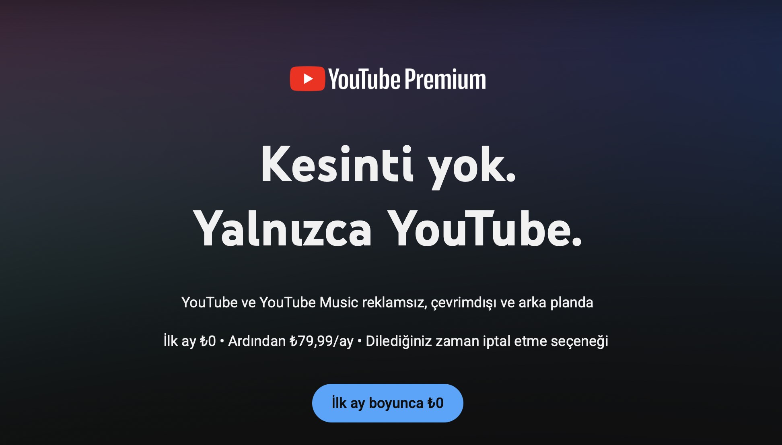Click the first "YouTube" word in the subtitle line
Image resolution: width=782 pixels, height=445 pixels.
click(x=210, y=302)
